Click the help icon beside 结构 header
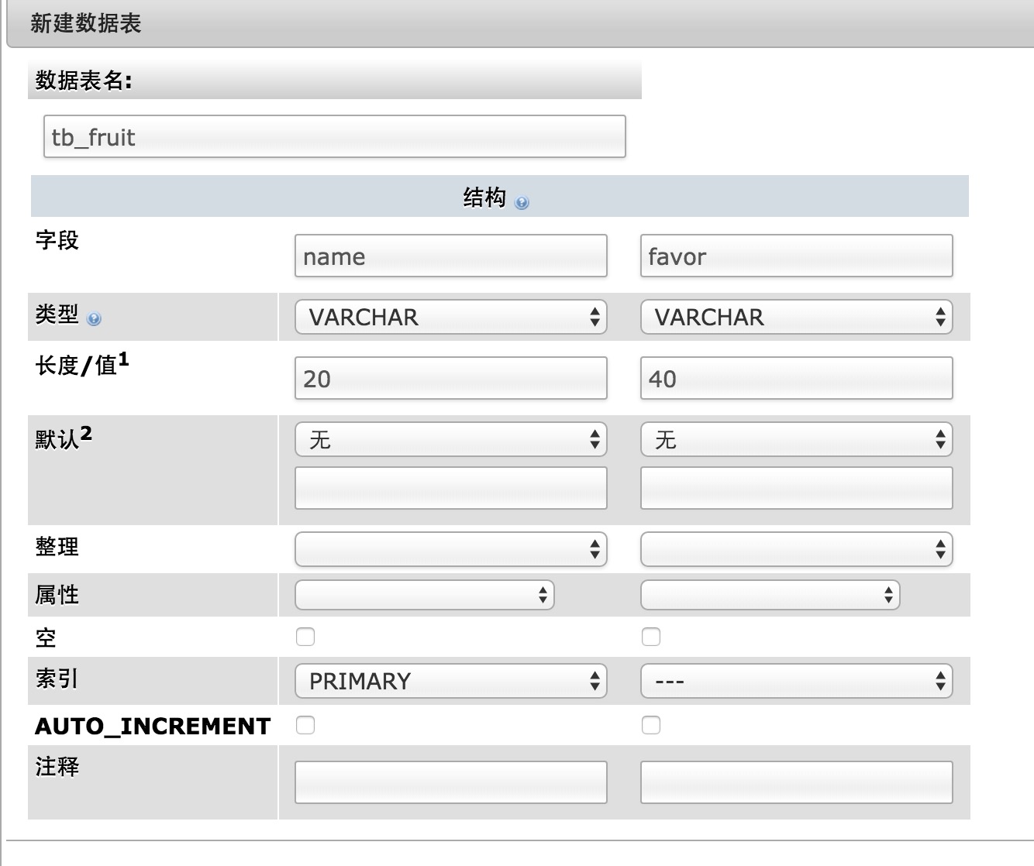The image size is (1034, 866). [522, 203]
